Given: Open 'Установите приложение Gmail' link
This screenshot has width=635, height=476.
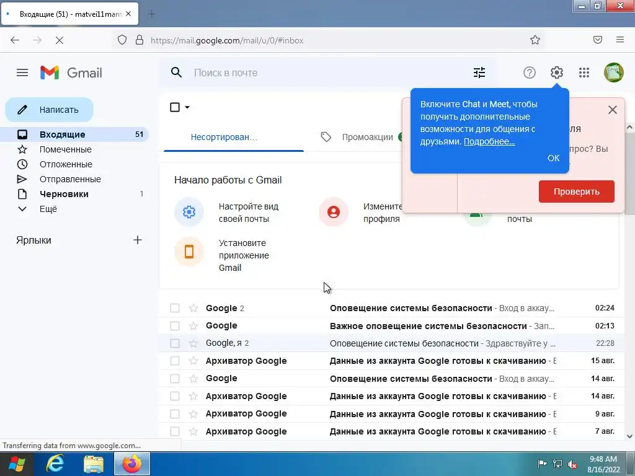Looking at the screenshot, I should (x=244, y=255).
